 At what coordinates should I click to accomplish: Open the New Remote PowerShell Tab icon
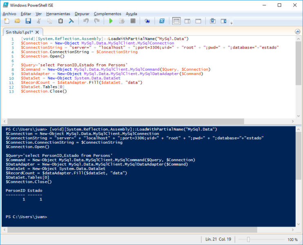[x=147, y=21]
